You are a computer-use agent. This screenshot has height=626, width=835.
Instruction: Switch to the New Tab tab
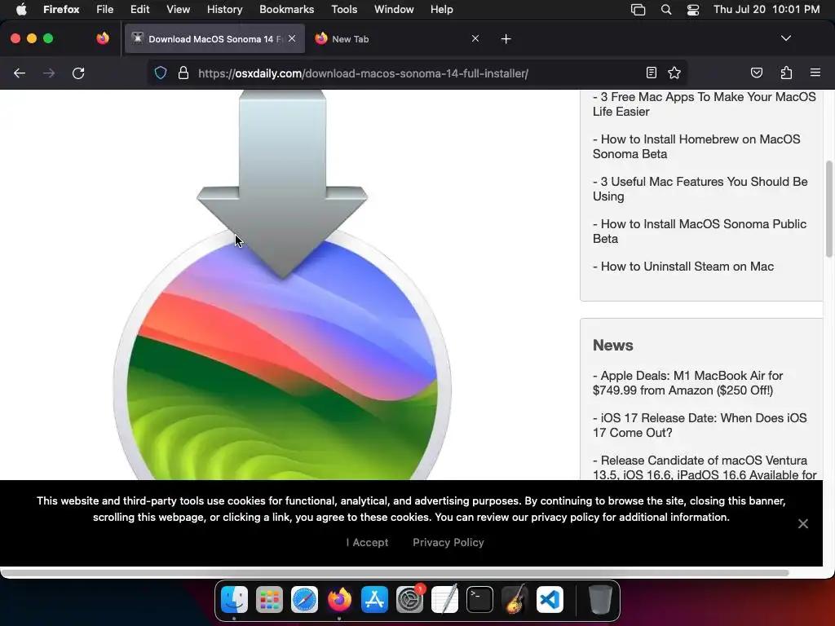pyautogui.click(x=397, y=38)
